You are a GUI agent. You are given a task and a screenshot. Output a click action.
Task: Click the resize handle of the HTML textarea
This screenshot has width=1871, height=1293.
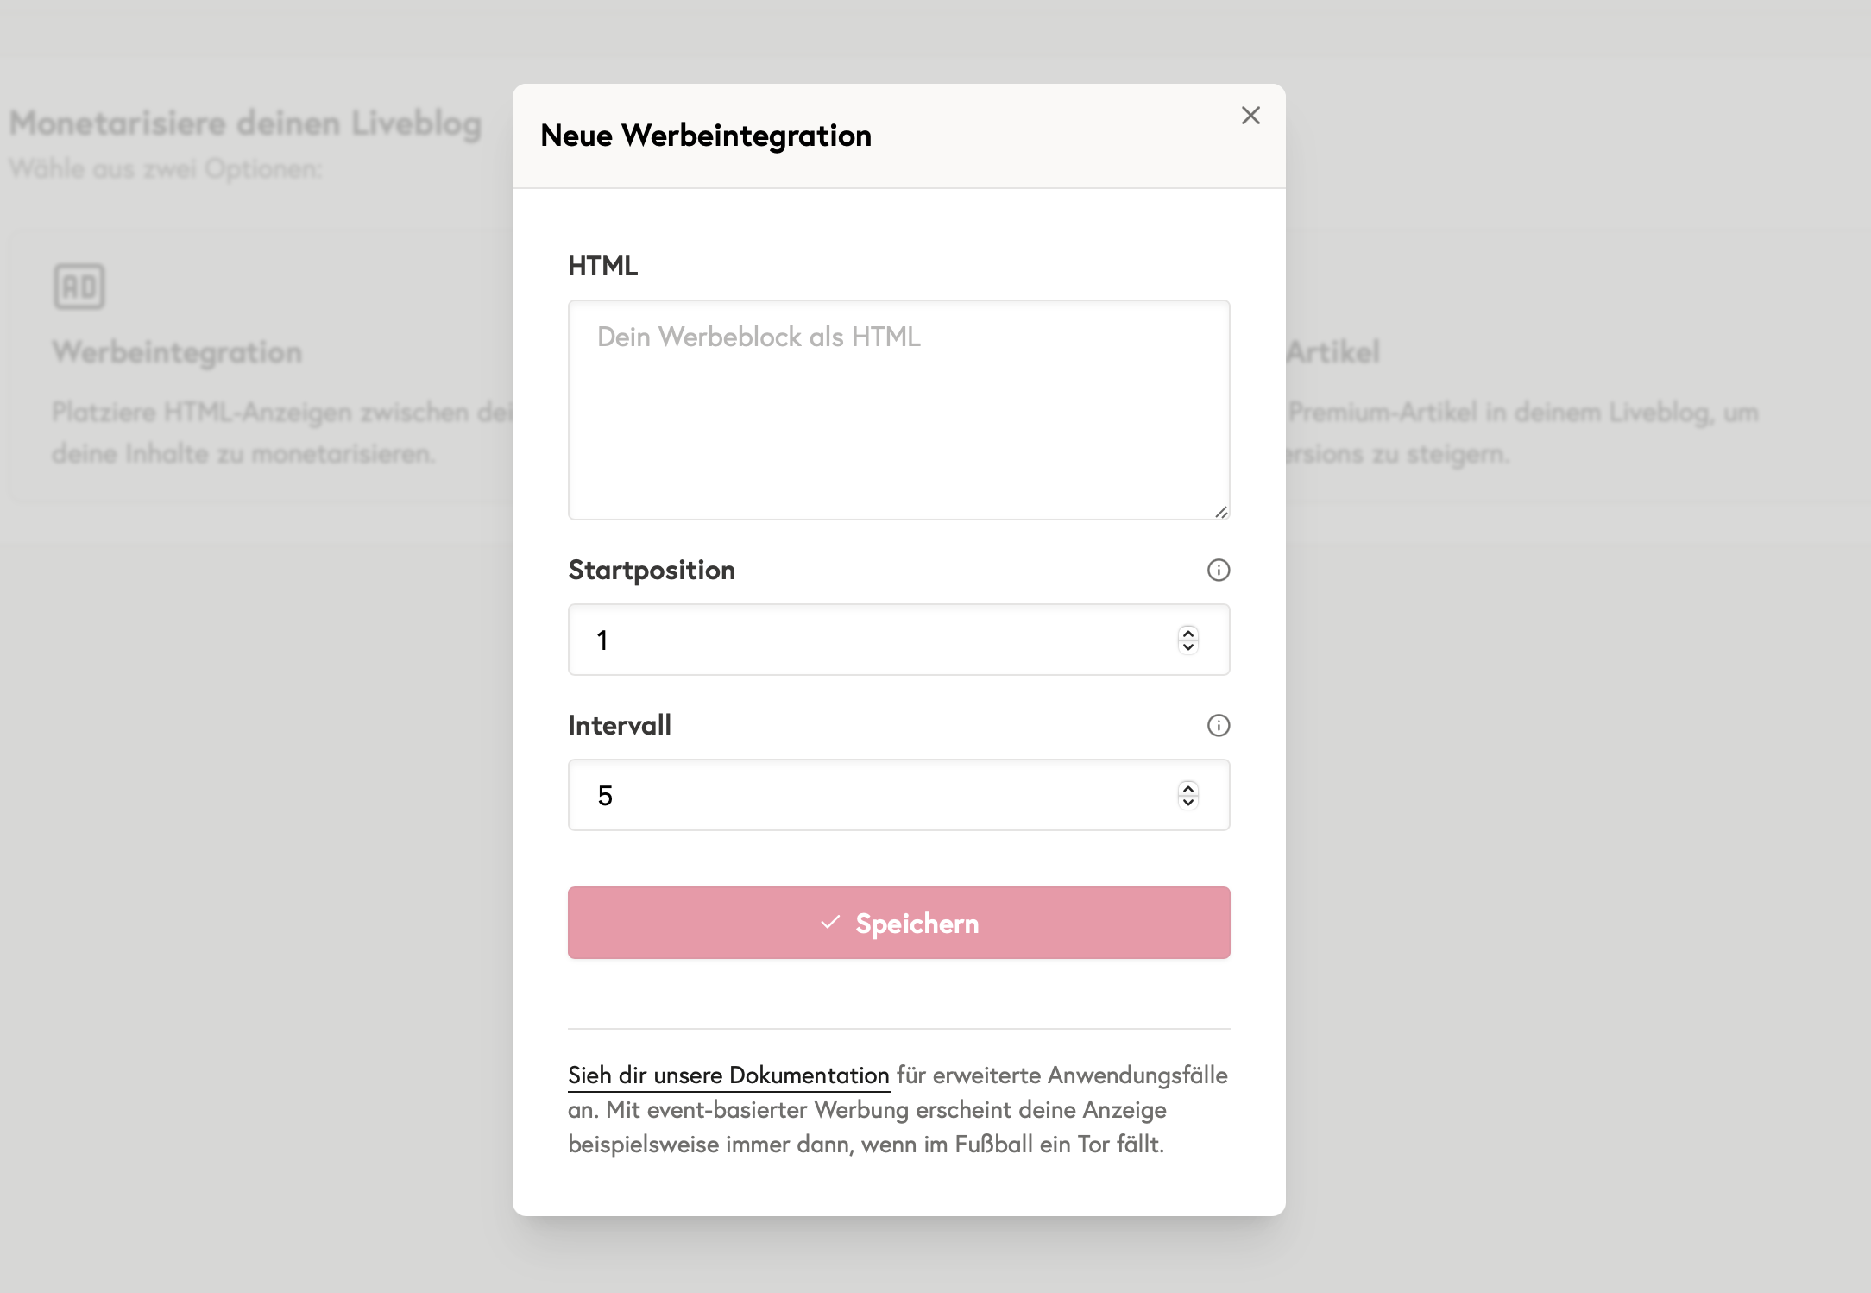pyautogui.click(x=1222, y=511)
